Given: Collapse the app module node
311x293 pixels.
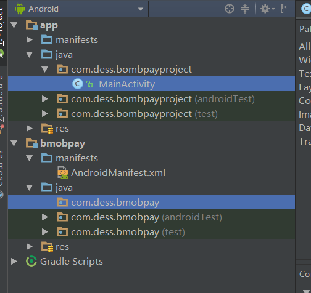Looking at the screenshot, I should [x=14, y=25].
